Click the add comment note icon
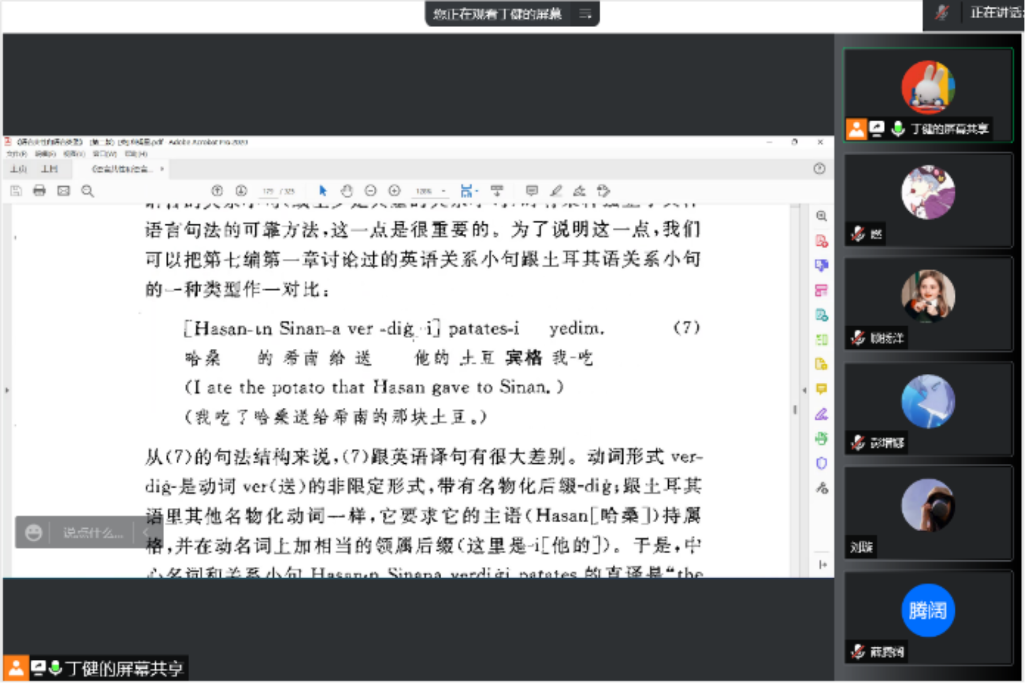 tap(532, 191)
